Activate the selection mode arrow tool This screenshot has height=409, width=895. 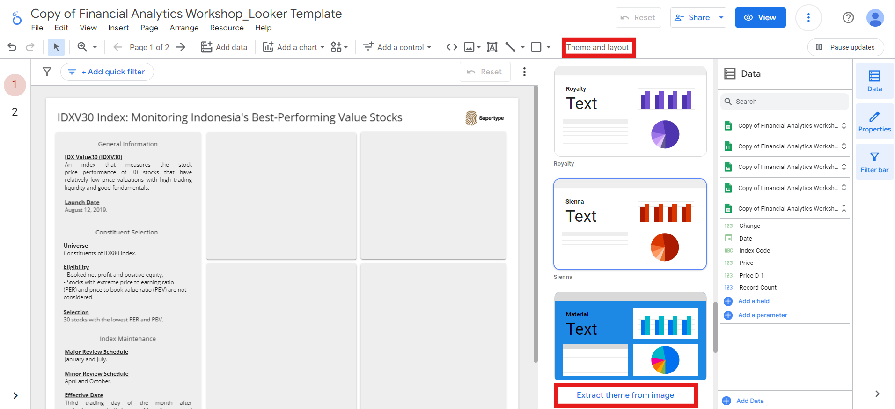click(x=56, y=47)
